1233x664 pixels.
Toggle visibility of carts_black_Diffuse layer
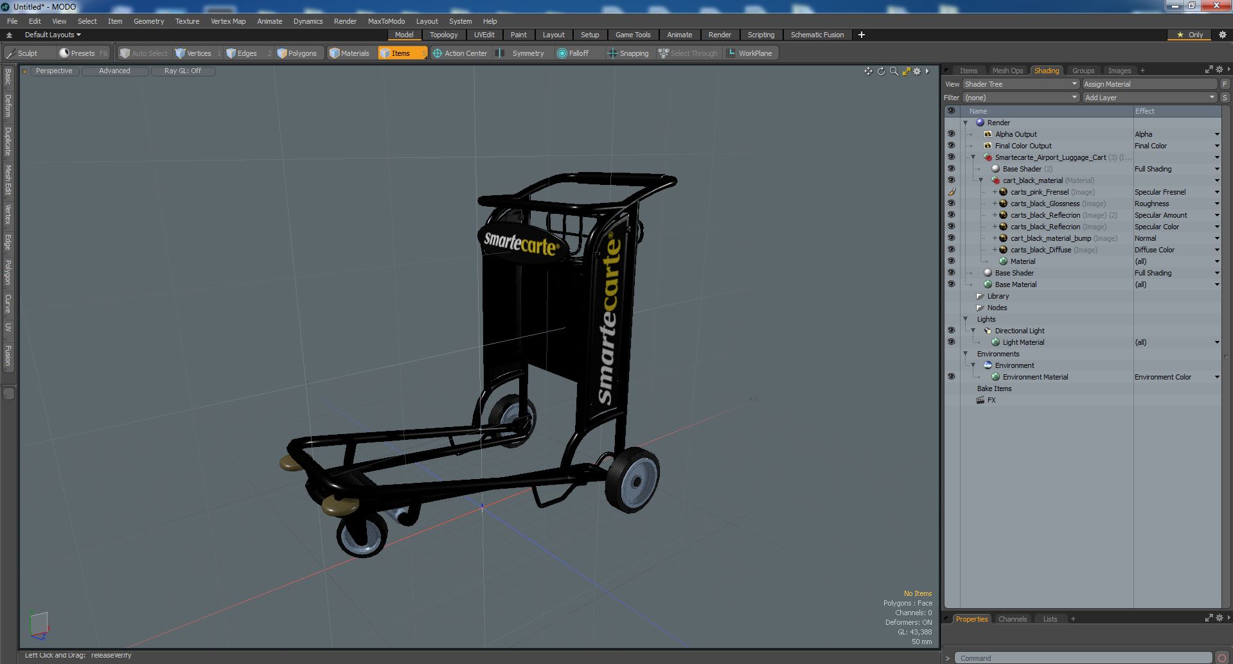pos(951,250)
